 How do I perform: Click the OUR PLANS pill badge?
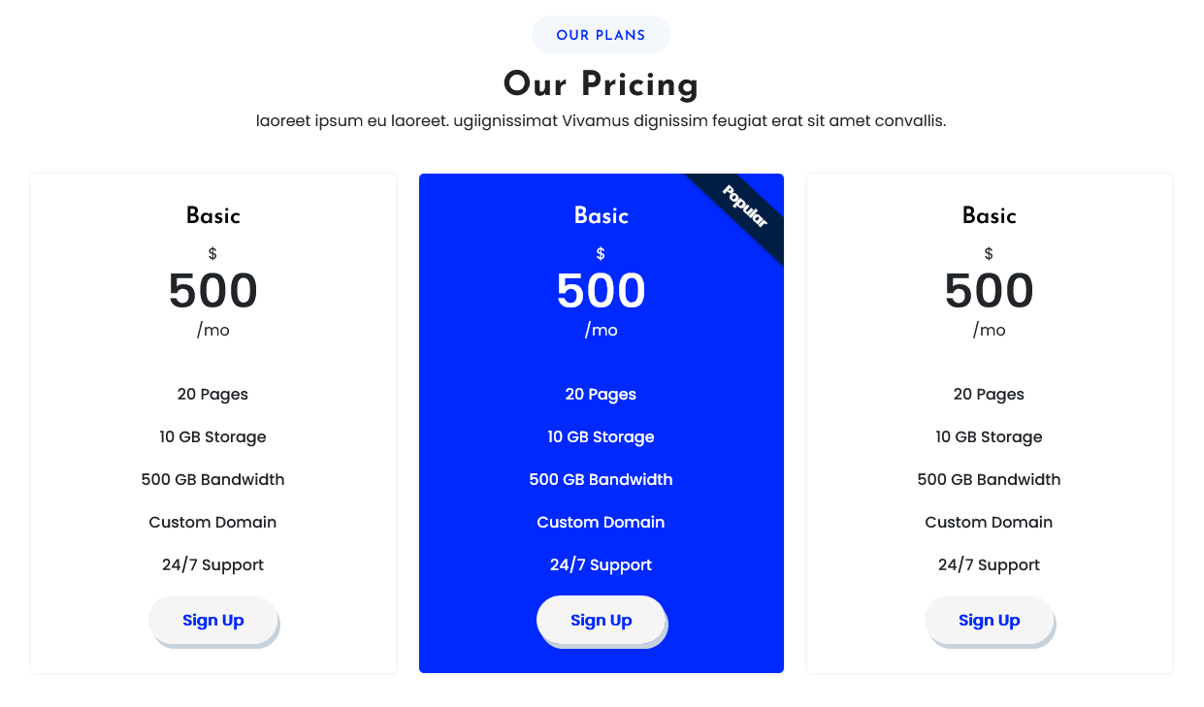(601, 35)
